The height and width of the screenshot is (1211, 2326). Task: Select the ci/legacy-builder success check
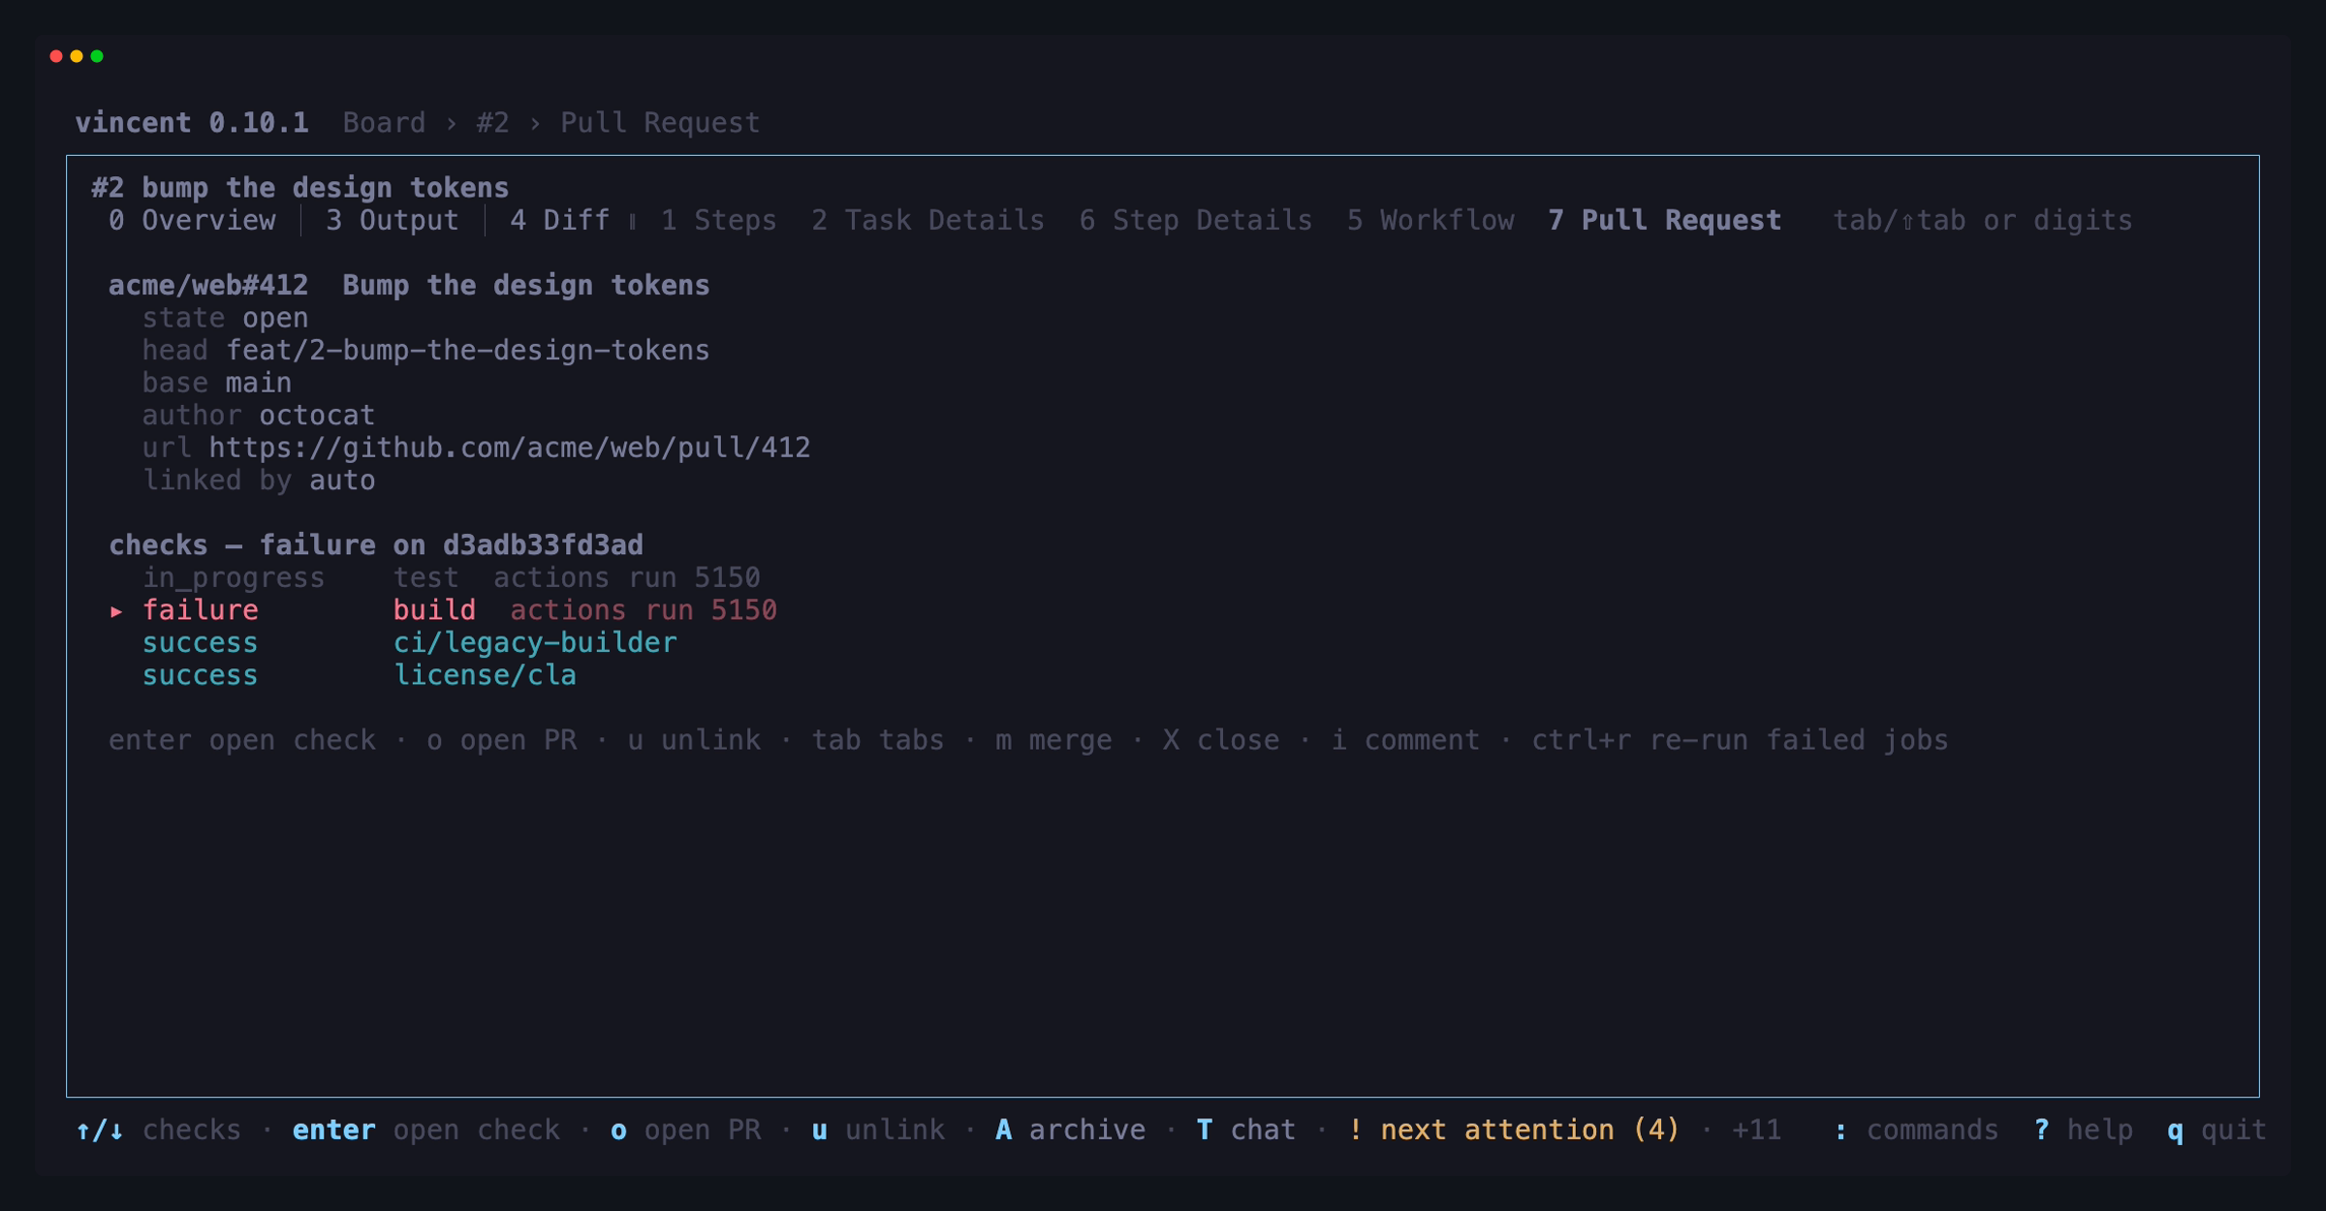(409, 643)
